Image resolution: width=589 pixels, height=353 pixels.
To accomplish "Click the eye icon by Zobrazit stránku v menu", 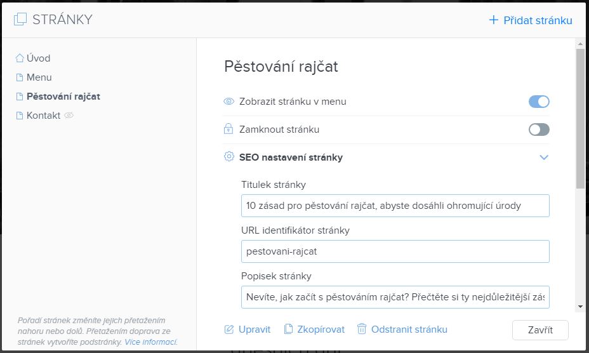I will (228, 102).
